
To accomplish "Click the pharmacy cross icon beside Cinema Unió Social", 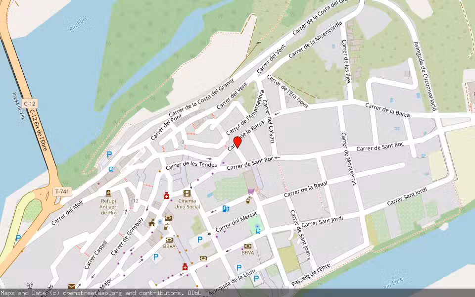I will click(x=166, y=196).
